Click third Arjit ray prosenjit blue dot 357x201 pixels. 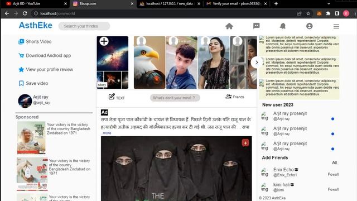(x=332, y=149)
